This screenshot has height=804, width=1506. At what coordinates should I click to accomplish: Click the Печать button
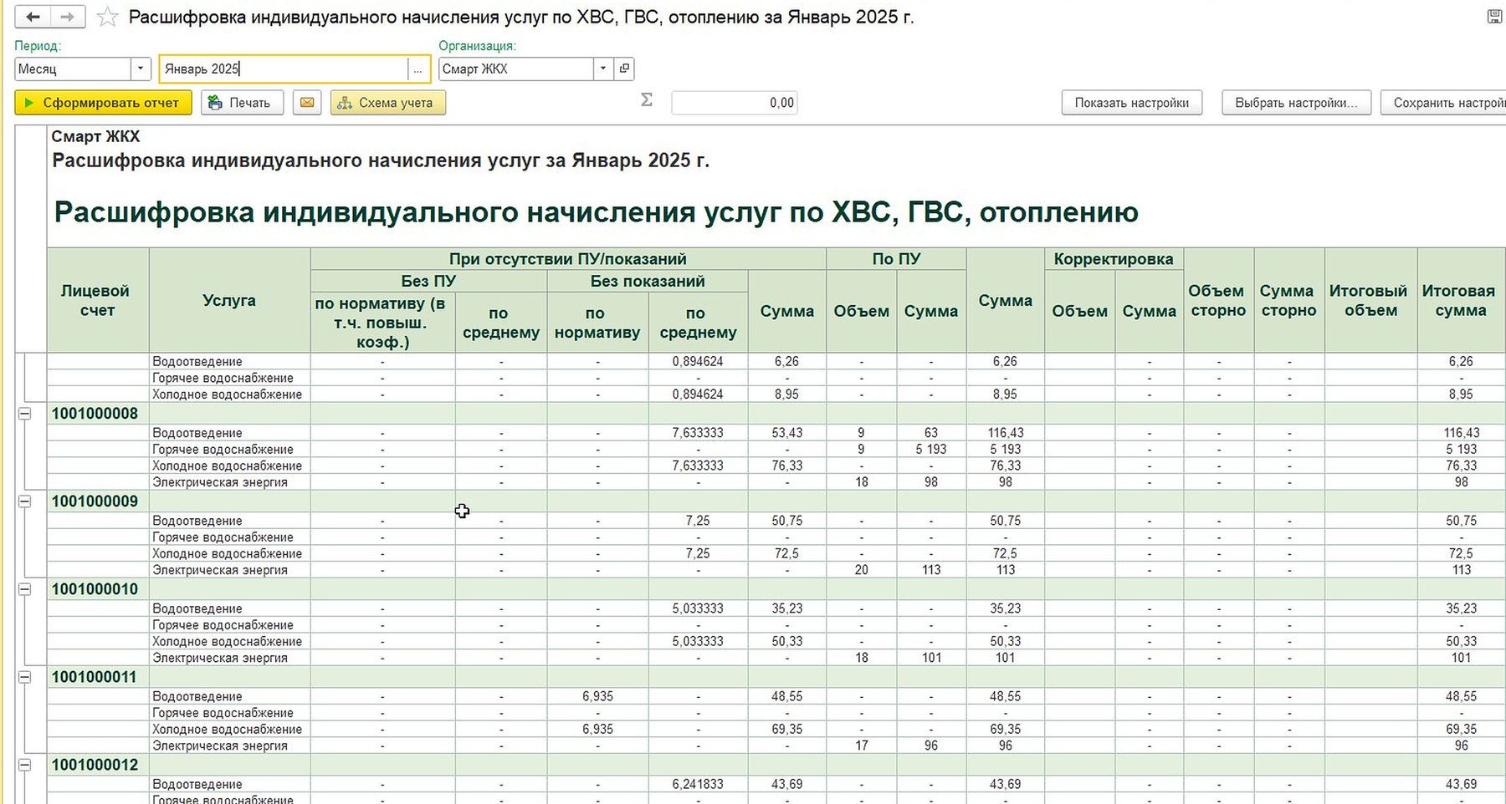tap(242, 103)
